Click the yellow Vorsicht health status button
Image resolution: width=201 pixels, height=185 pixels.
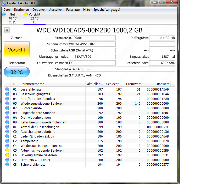coord(17,49)
